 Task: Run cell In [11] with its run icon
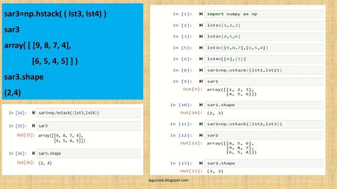pyautogui.click(x=201, y=124)
